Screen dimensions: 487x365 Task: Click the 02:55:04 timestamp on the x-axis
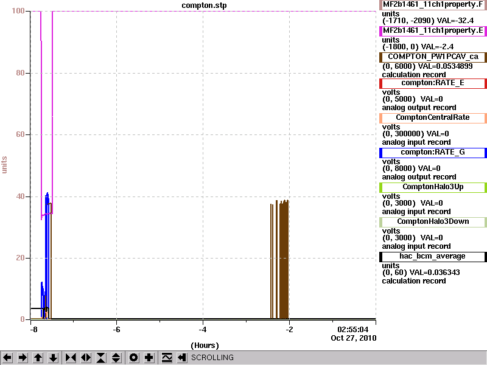tap(353, 329)
